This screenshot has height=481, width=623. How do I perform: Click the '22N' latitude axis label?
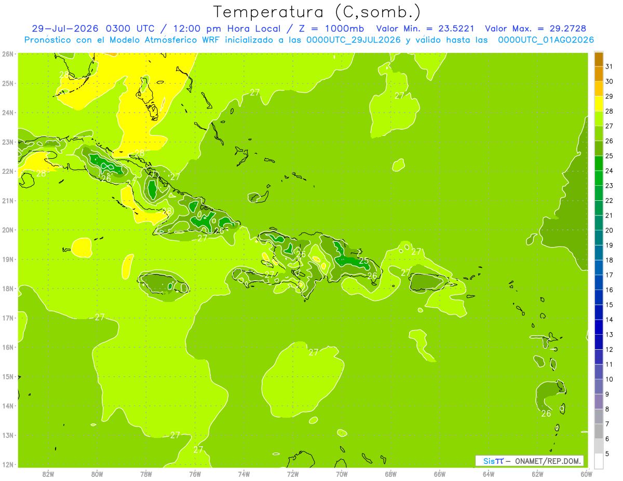tap(8, 171)
